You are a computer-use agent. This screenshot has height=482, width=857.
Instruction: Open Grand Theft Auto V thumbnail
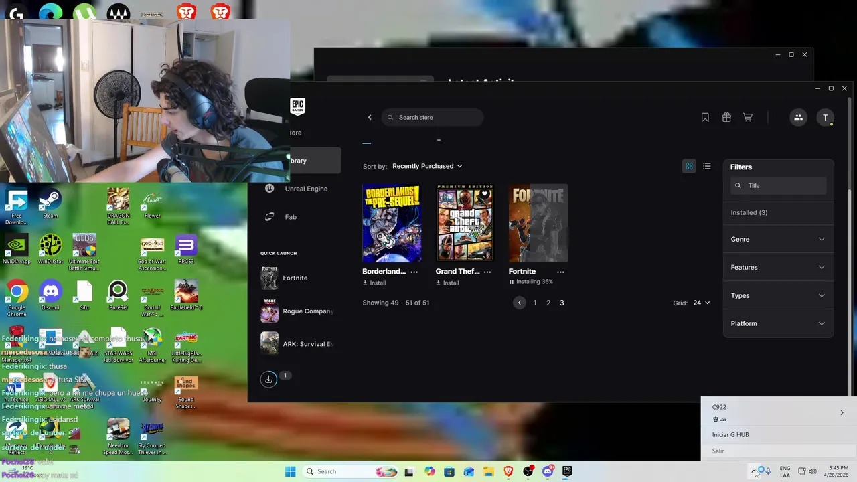[465, 223]
